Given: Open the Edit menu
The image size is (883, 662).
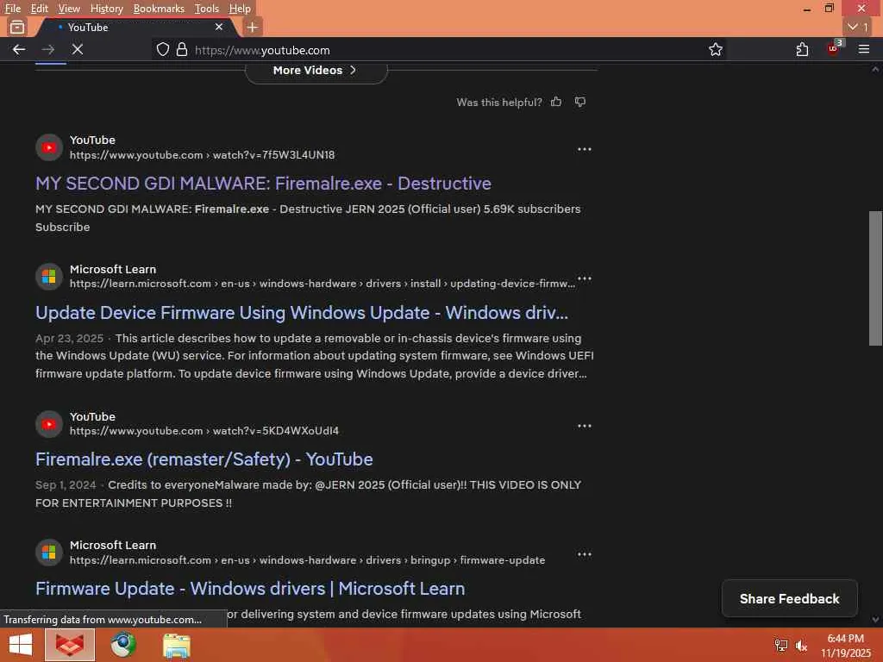Looking at the screenshot, I should (39, 9).
